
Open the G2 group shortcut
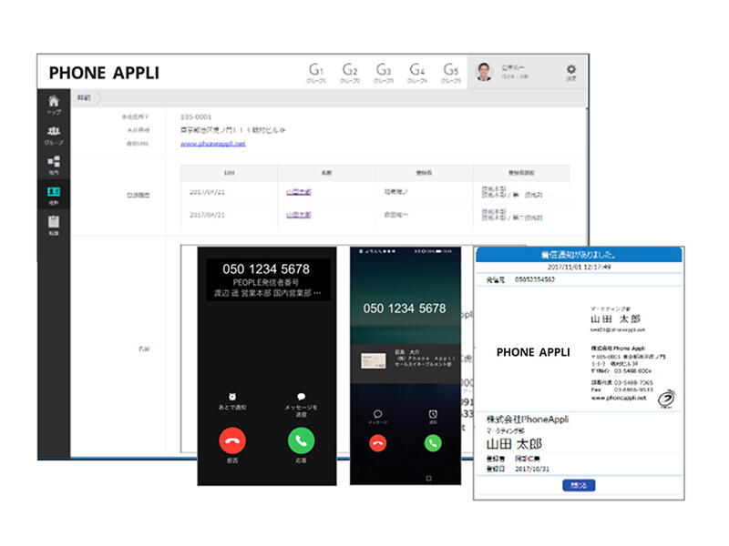[350, 73]
